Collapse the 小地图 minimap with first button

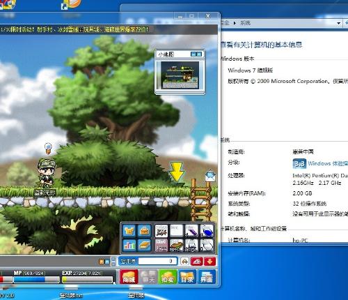193,54
